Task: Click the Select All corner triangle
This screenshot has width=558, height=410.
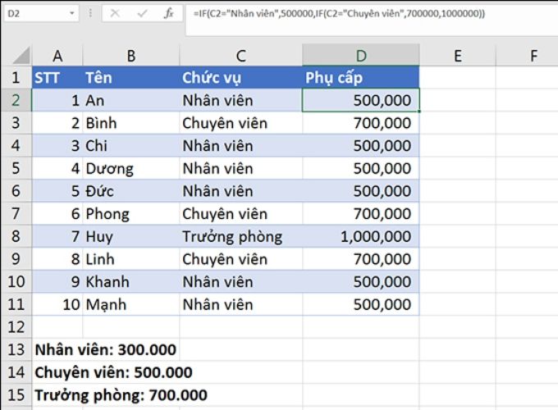Action: (16, 56)
